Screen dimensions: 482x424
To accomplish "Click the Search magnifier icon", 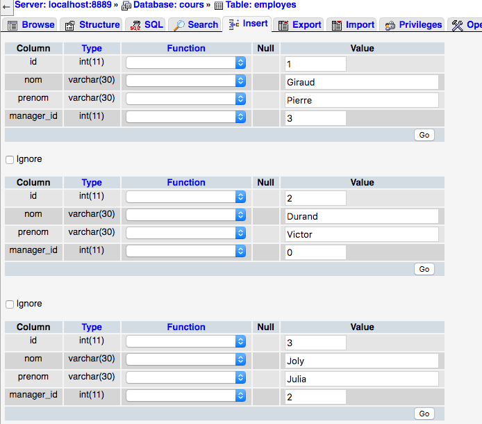I will coord(179,25).
